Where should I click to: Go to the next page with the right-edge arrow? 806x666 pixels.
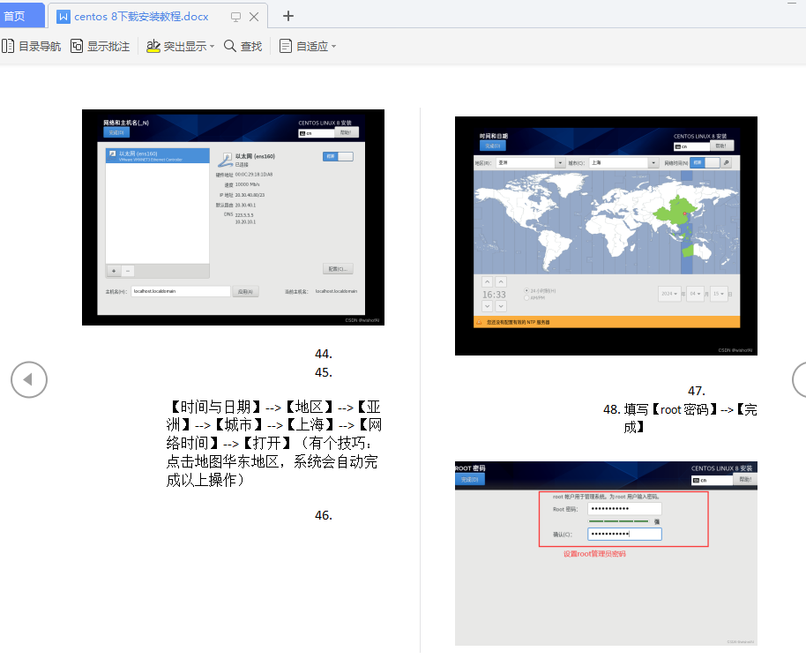click(x=799, y=379)
